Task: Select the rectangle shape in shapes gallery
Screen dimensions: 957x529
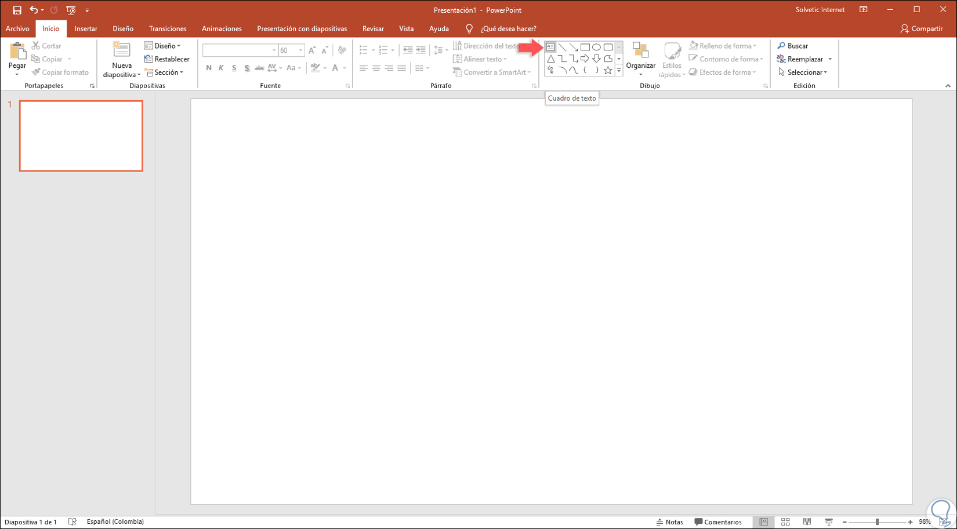Action: (585, 47)
